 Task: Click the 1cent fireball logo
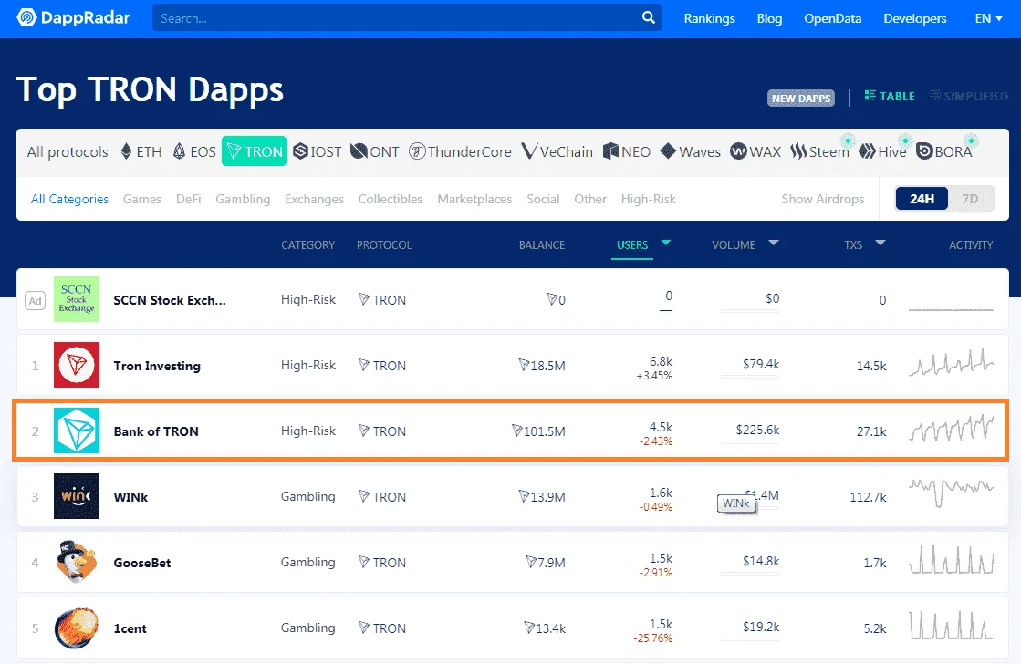point(76,628)
